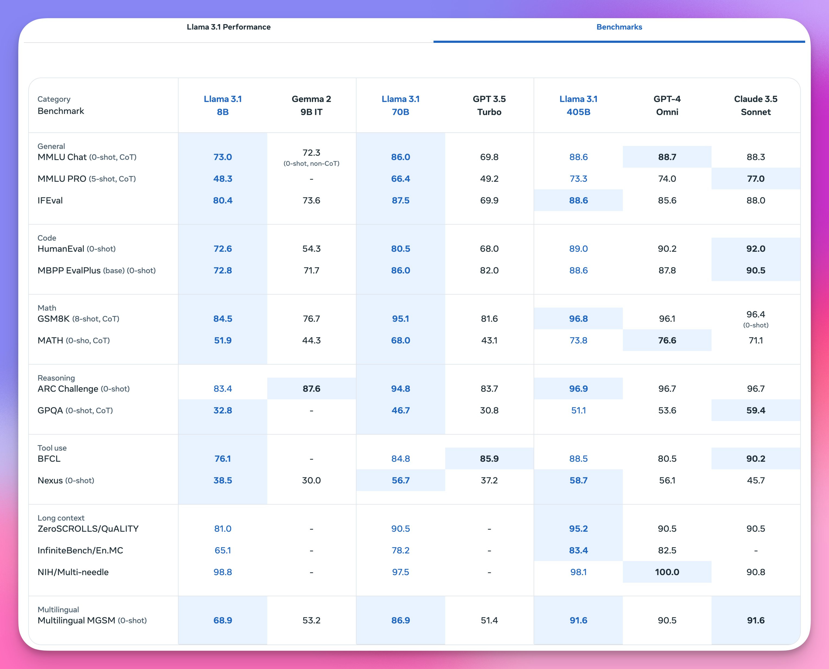Click the GPT 3.5 Turbo column header
This screenshot has height=669, width=829.
click(x=489, y=105)
